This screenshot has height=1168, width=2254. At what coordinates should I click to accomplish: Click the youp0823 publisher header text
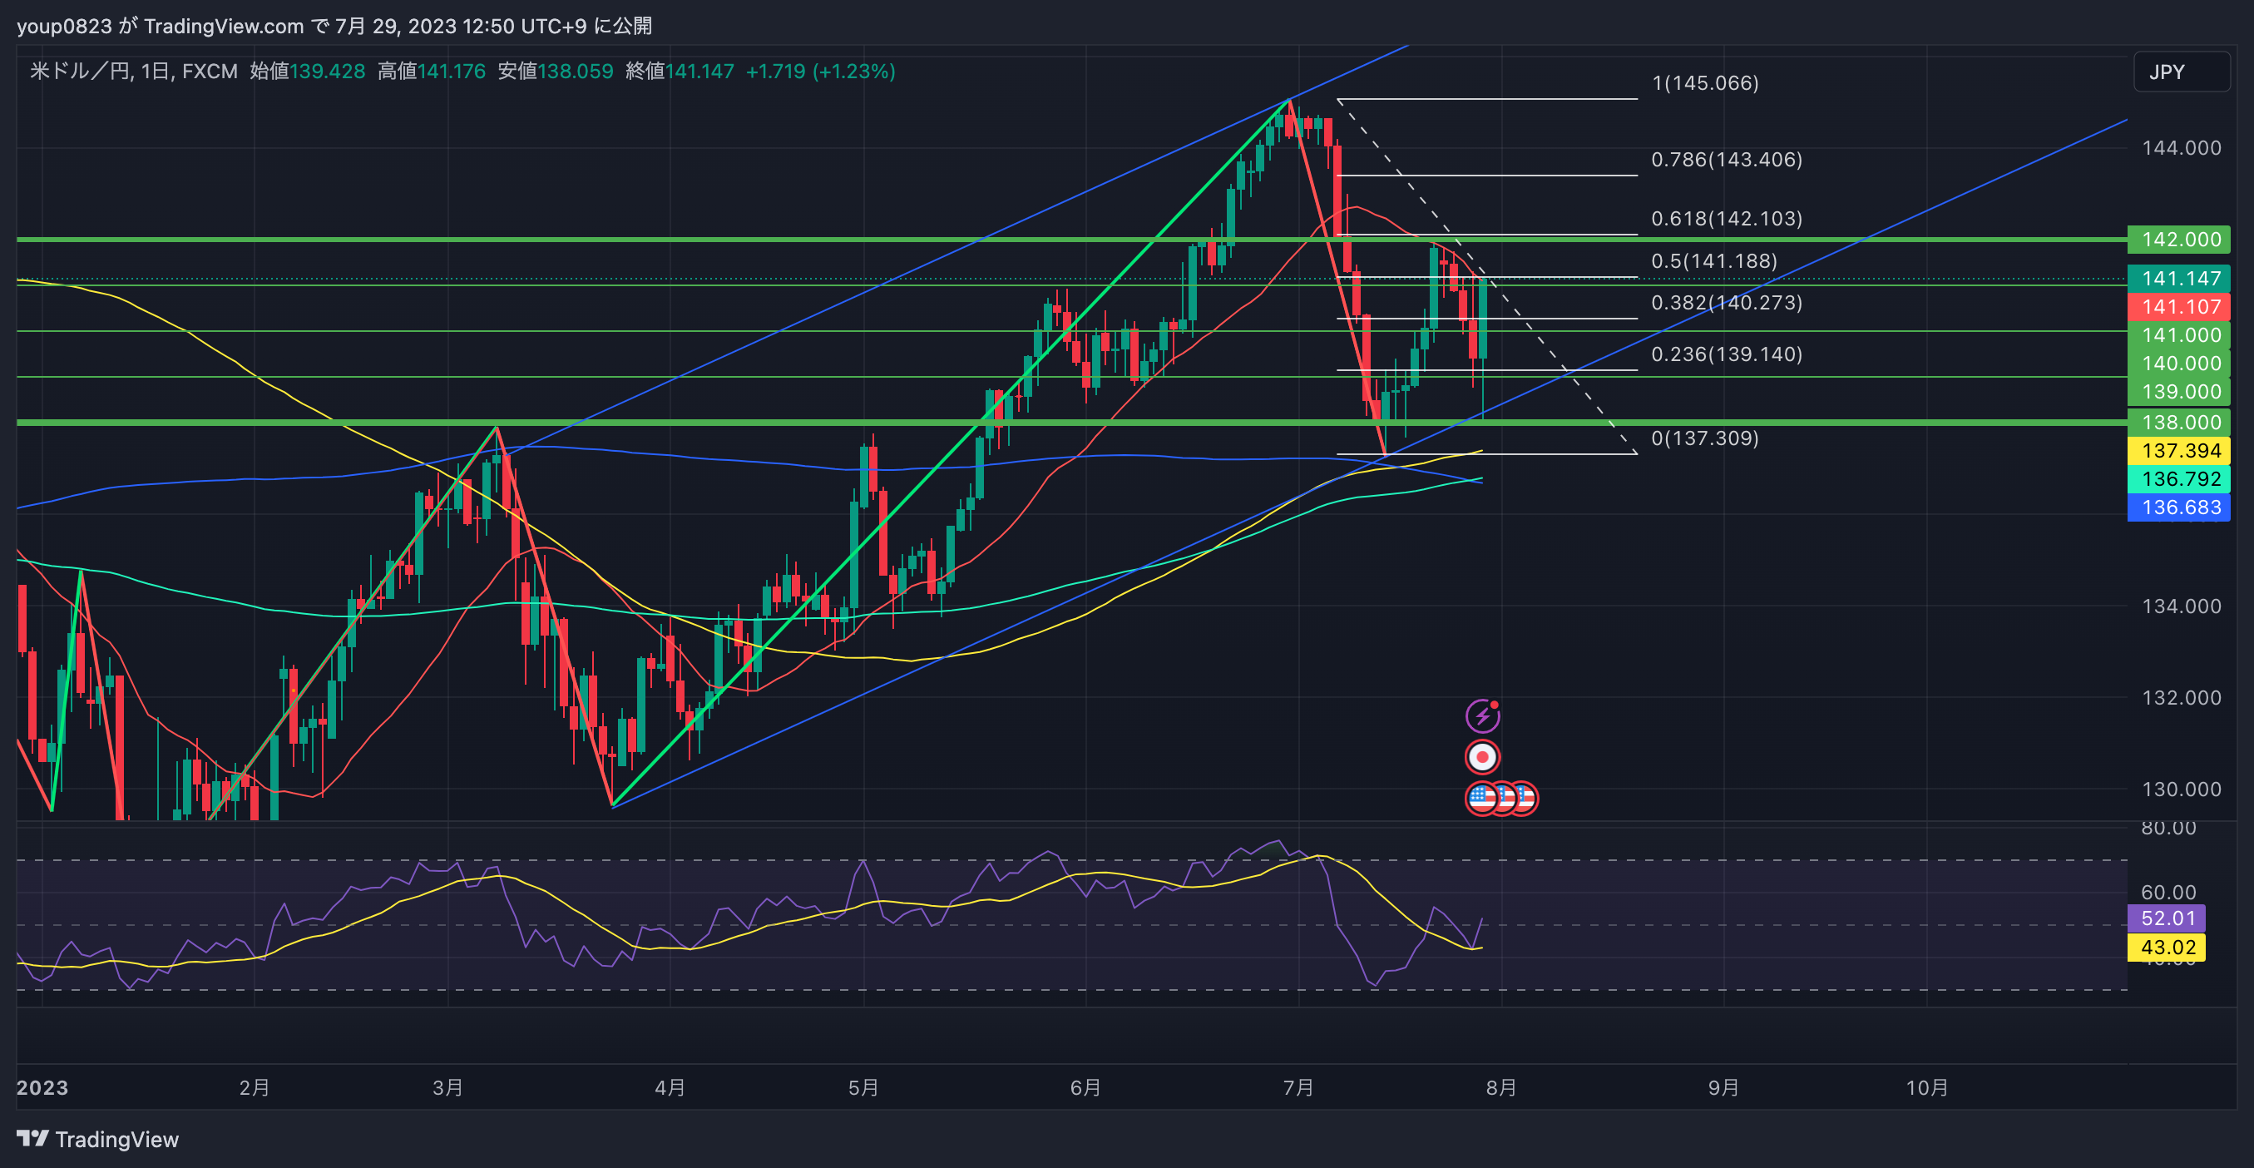click(x=64, y=27)
